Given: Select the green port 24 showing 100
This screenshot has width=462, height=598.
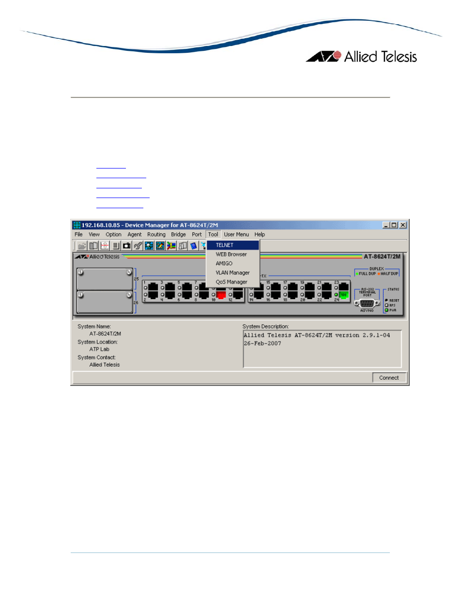Looking at the screenshot, I should [344, 295].
